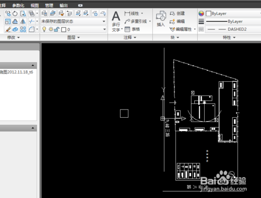Expand the Annotation panel flyout
The image size is (261, 198).
(x=130, y=38)
